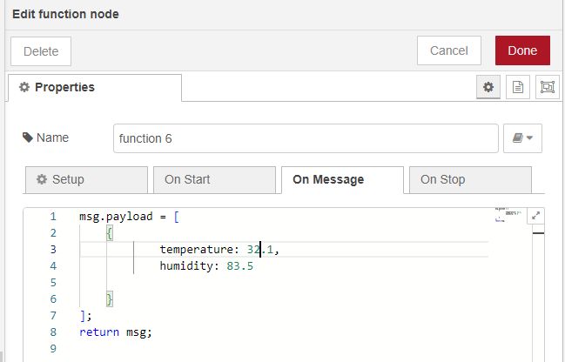Click line number 9 in gutter
The height and width of the screenshot is (362, 565).
(53, 349)
